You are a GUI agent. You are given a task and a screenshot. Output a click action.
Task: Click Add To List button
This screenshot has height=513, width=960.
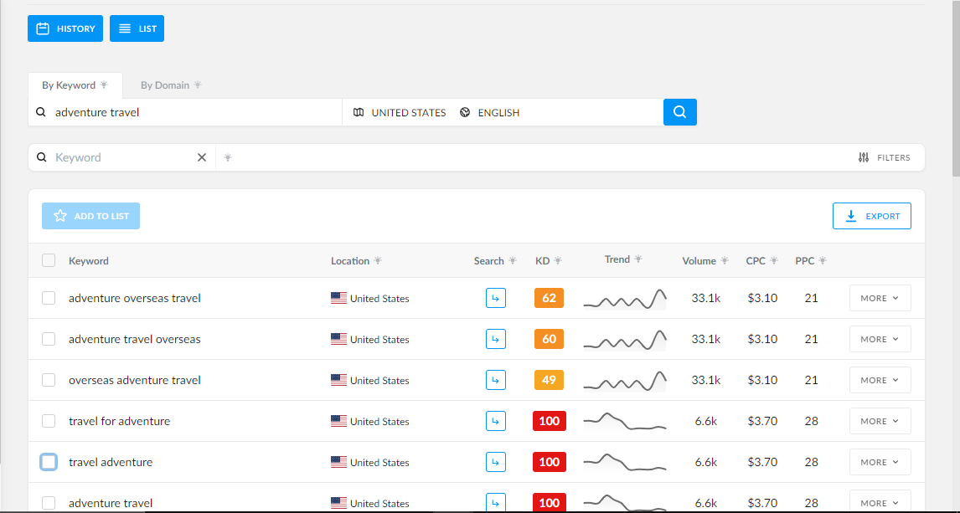[x=90, y=216]
